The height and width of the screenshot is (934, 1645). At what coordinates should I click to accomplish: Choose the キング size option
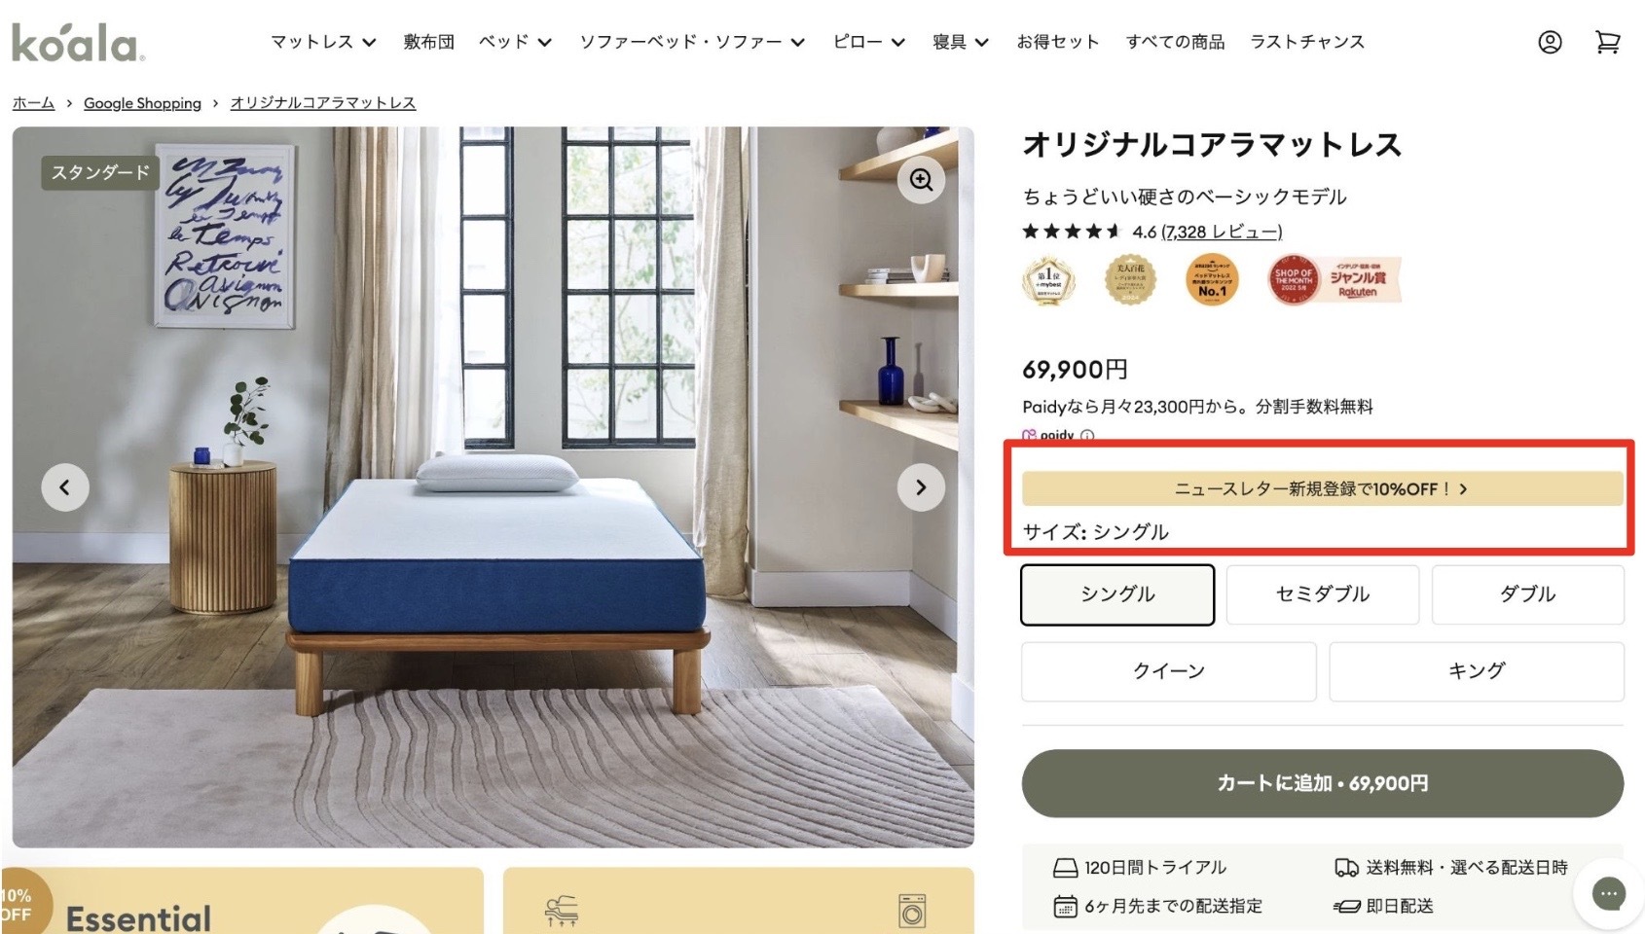pos(1477,671)
